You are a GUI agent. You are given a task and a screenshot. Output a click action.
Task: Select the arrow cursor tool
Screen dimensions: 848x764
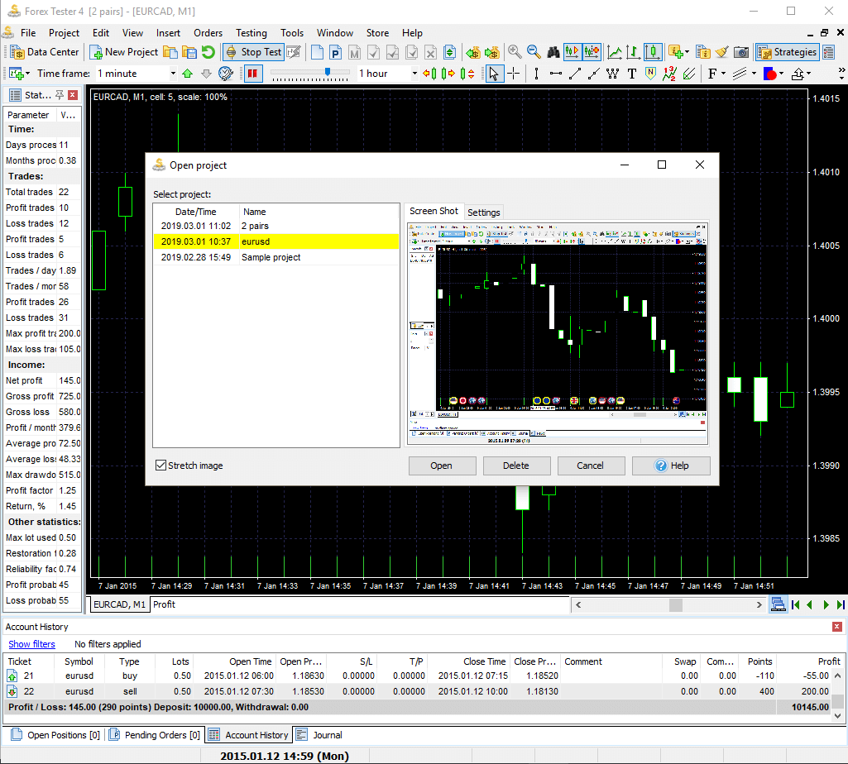[493, 74]
